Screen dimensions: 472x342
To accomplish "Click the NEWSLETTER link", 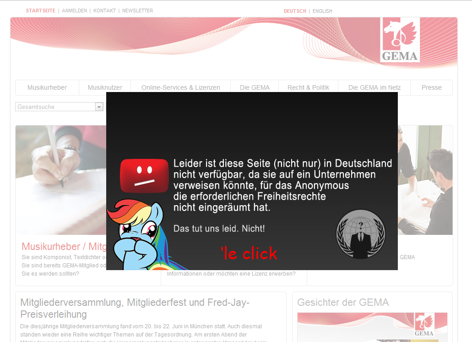I will 137,11.
